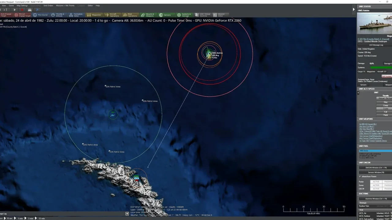The width and height of the screenshot is (392, 220).
Task: Open Boat Operations
Action: [x=130, y=15]
